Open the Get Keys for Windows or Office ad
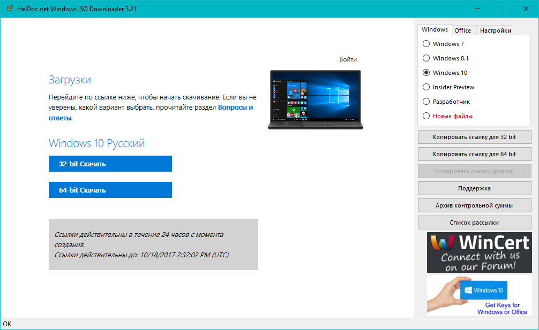The height and width of the screenshot is (330, 539). coord(479,295)
